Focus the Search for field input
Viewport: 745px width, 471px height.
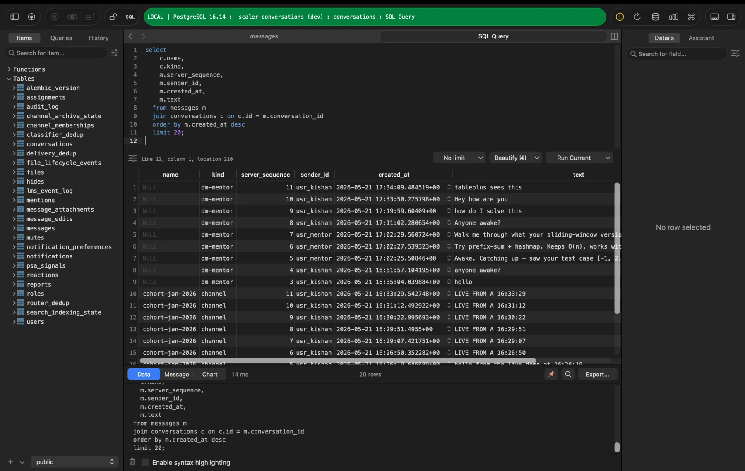coord(677,54)
